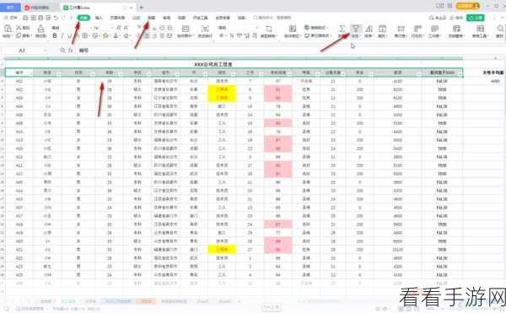Click the Wrap Text icon
506x313 pixels.
click(x=205, y=29)
